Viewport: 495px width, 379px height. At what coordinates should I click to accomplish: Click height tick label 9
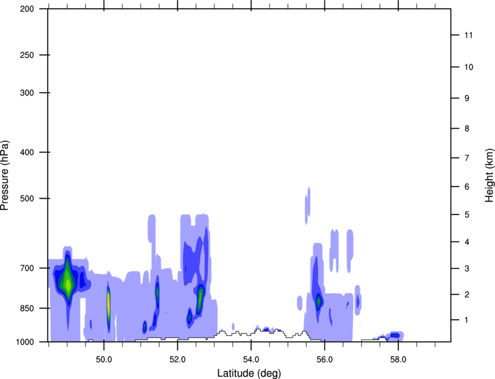click(467, 99)
